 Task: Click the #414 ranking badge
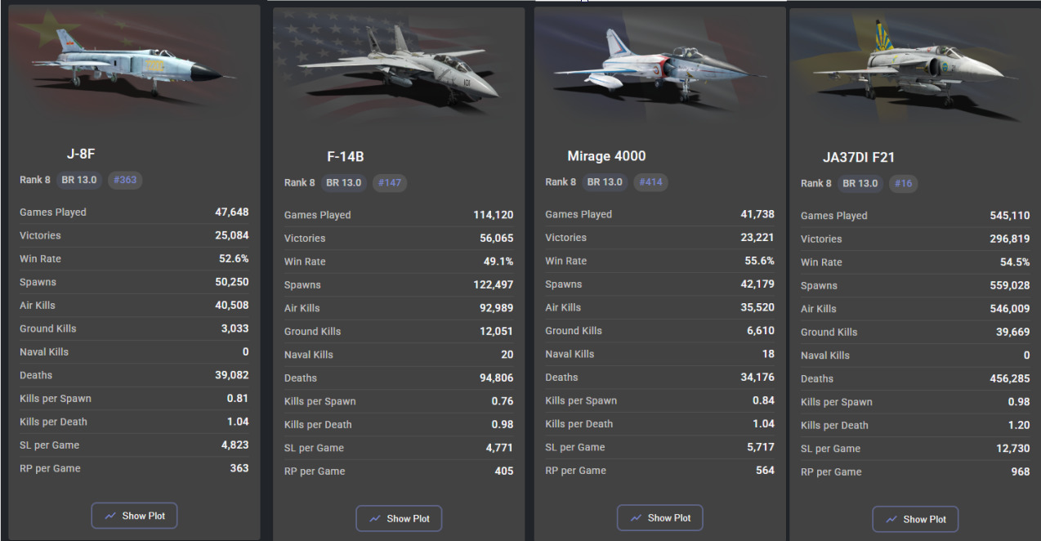click(x=650, y=181)
